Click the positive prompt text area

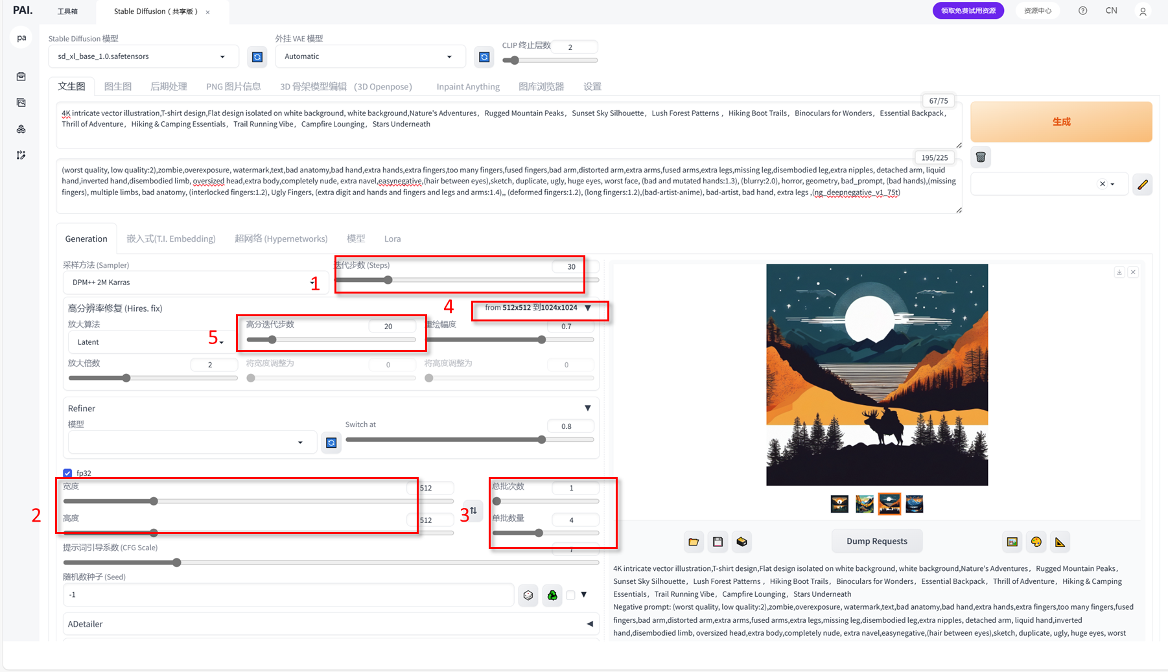click(x=509, y=125)
